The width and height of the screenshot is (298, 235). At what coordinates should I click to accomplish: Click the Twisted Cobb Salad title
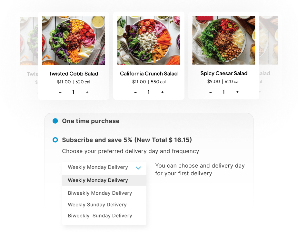coord(74,74)
